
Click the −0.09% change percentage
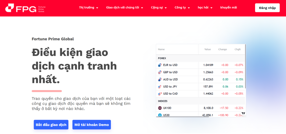(x=239, y=72)
